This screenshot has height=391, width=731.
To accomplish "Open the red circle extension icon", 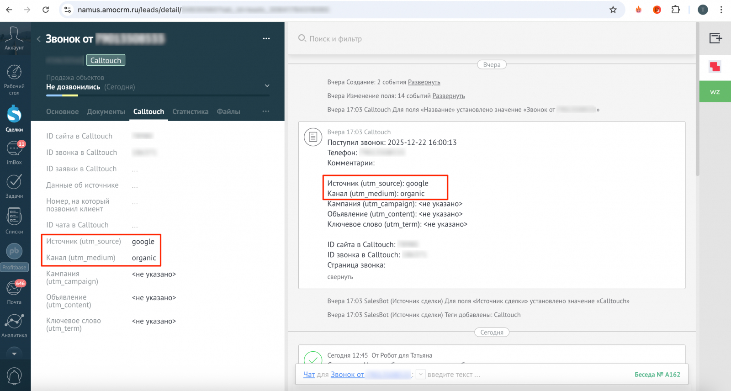I will pyautogui.click(x=657, y=10).
